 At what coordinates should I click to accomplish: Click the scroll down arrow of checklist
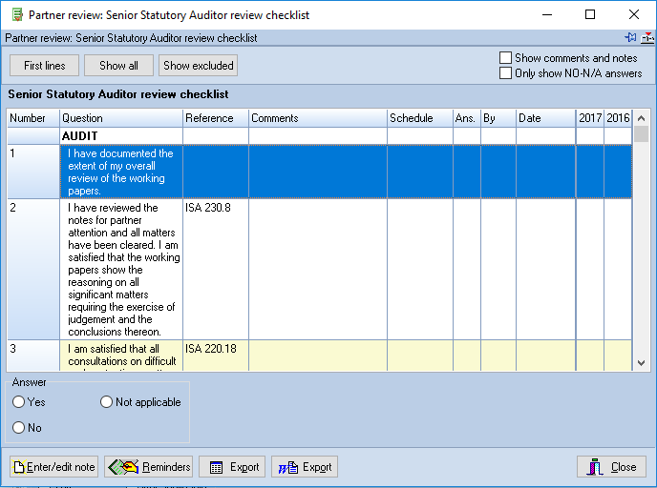[641, 363]
